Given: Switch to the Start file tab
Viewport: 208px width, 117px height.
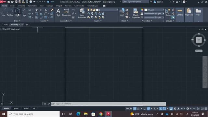Looking at the screenshot, I should 6,25.
